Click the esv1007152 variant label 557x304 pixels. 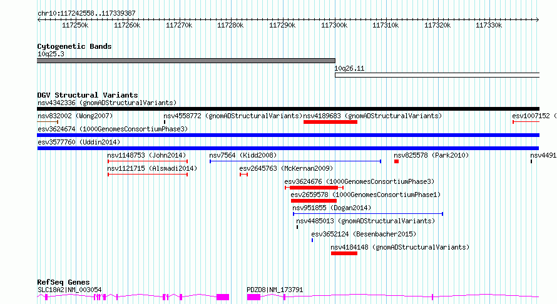point(534,116)
